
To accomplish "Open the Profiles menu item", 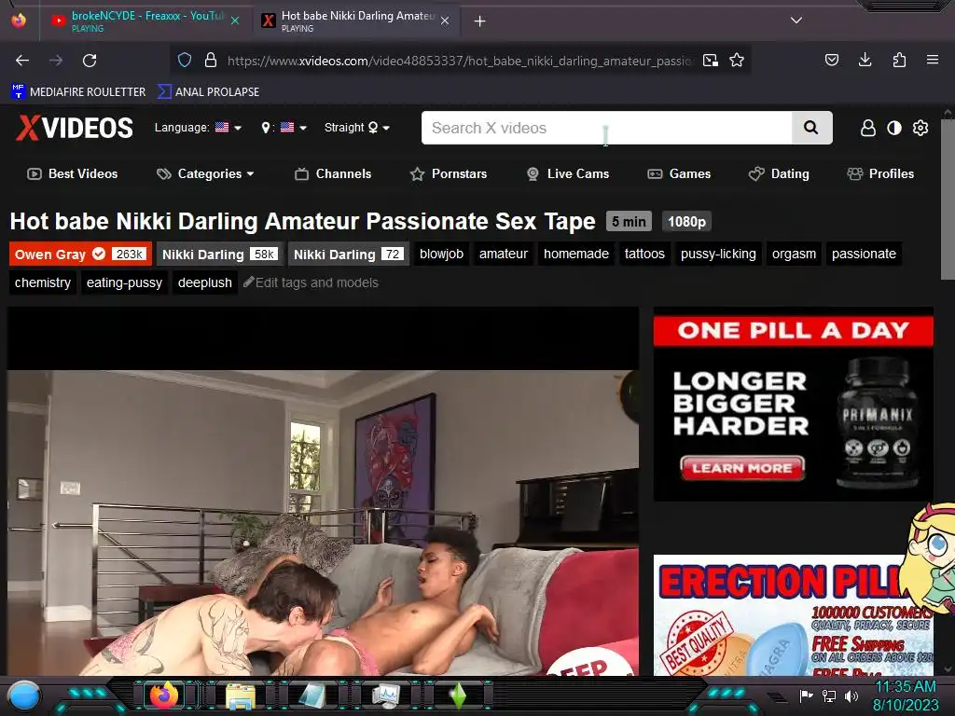I will [880, 173].
